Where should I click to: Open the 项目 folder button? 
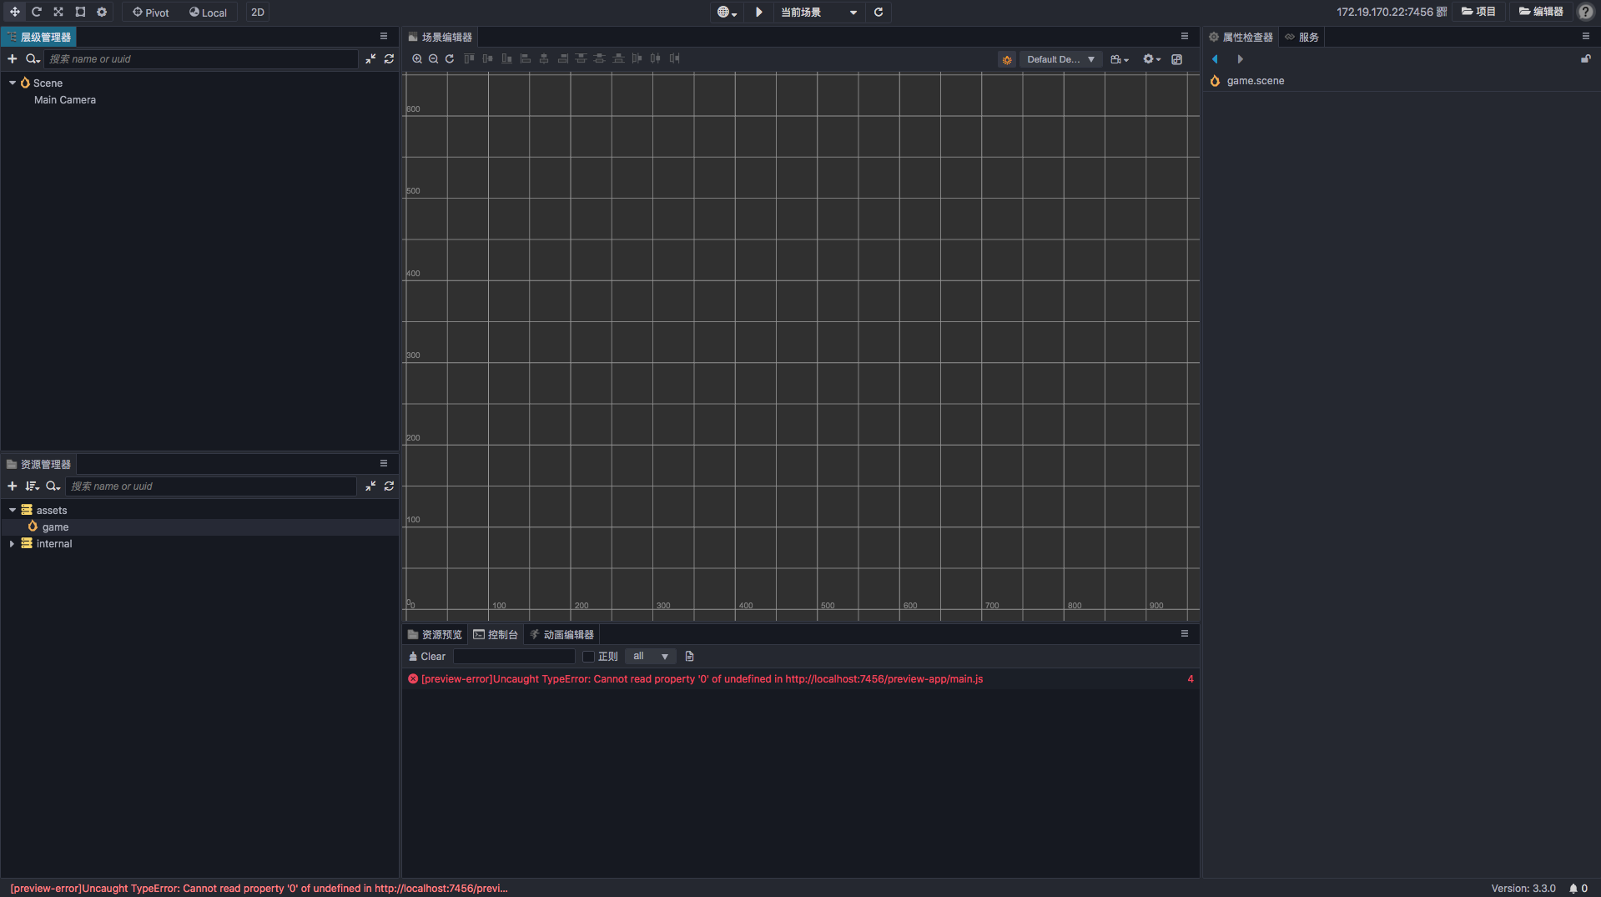(1478, 12)
